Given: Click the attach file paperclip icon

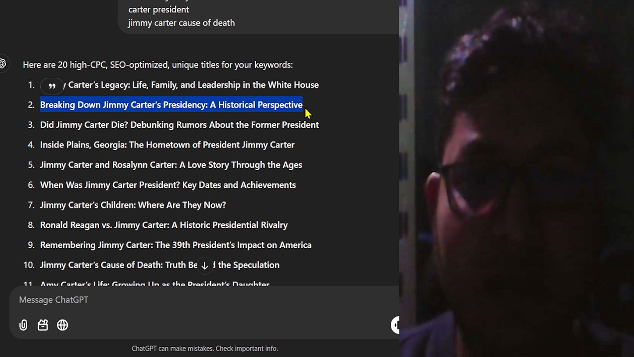Looking at the screenshot, I should [23, 325].
